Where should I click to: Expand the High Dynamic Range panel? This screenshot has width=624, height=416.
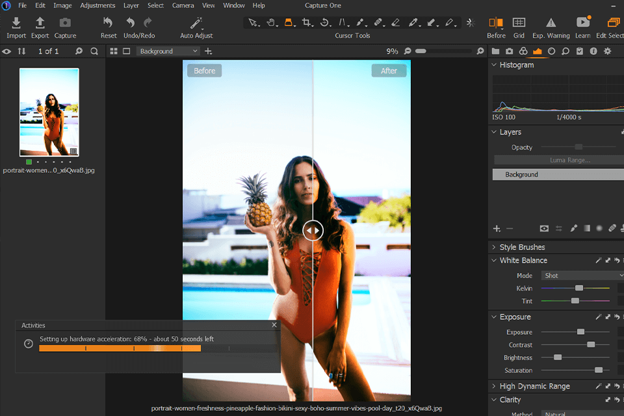[494, 386]
